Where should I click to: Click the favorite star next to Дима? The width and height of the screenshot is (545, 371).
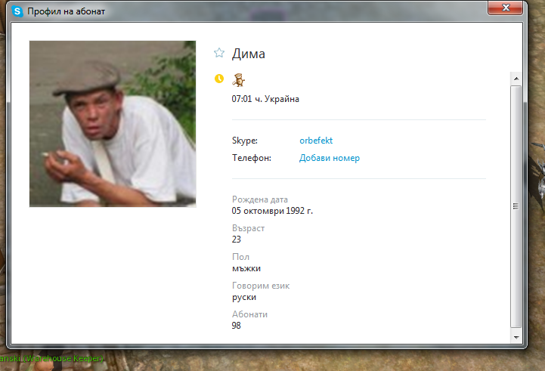(x=219, y=53)
